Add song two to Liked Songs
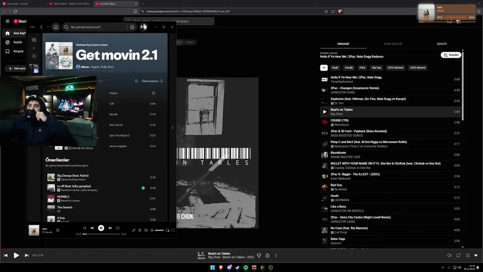 click(58, 230)
